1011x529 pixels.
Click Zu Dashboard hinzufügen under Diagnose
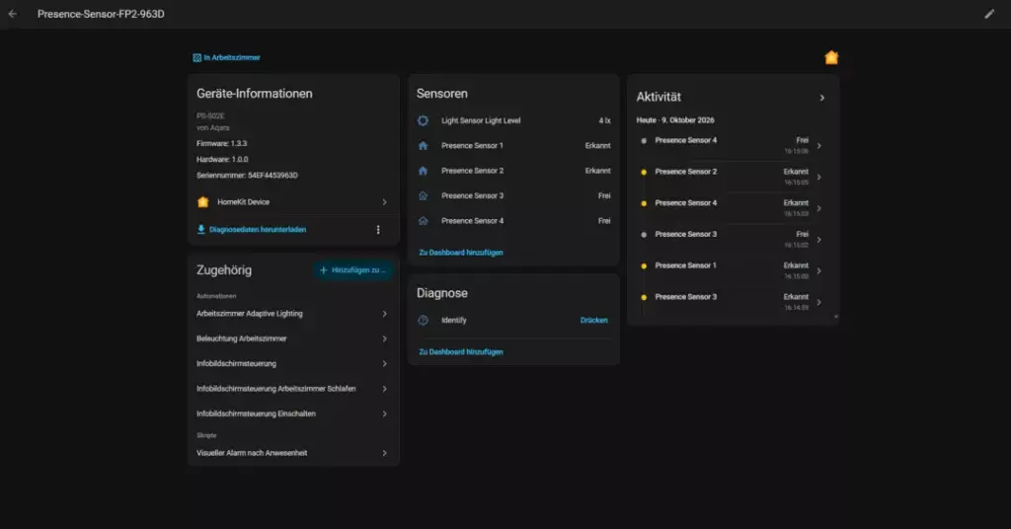click(x=461, y=351)
